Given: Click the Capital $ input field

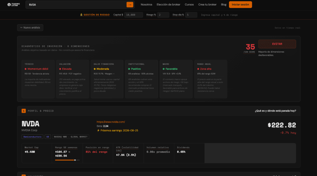Looking at the screenshot, I should (x=133, y=15).
